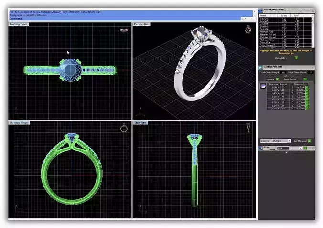Select the 5.20 X 5.20 gem row
323x228 pixels.
click(x=286, y=88)
